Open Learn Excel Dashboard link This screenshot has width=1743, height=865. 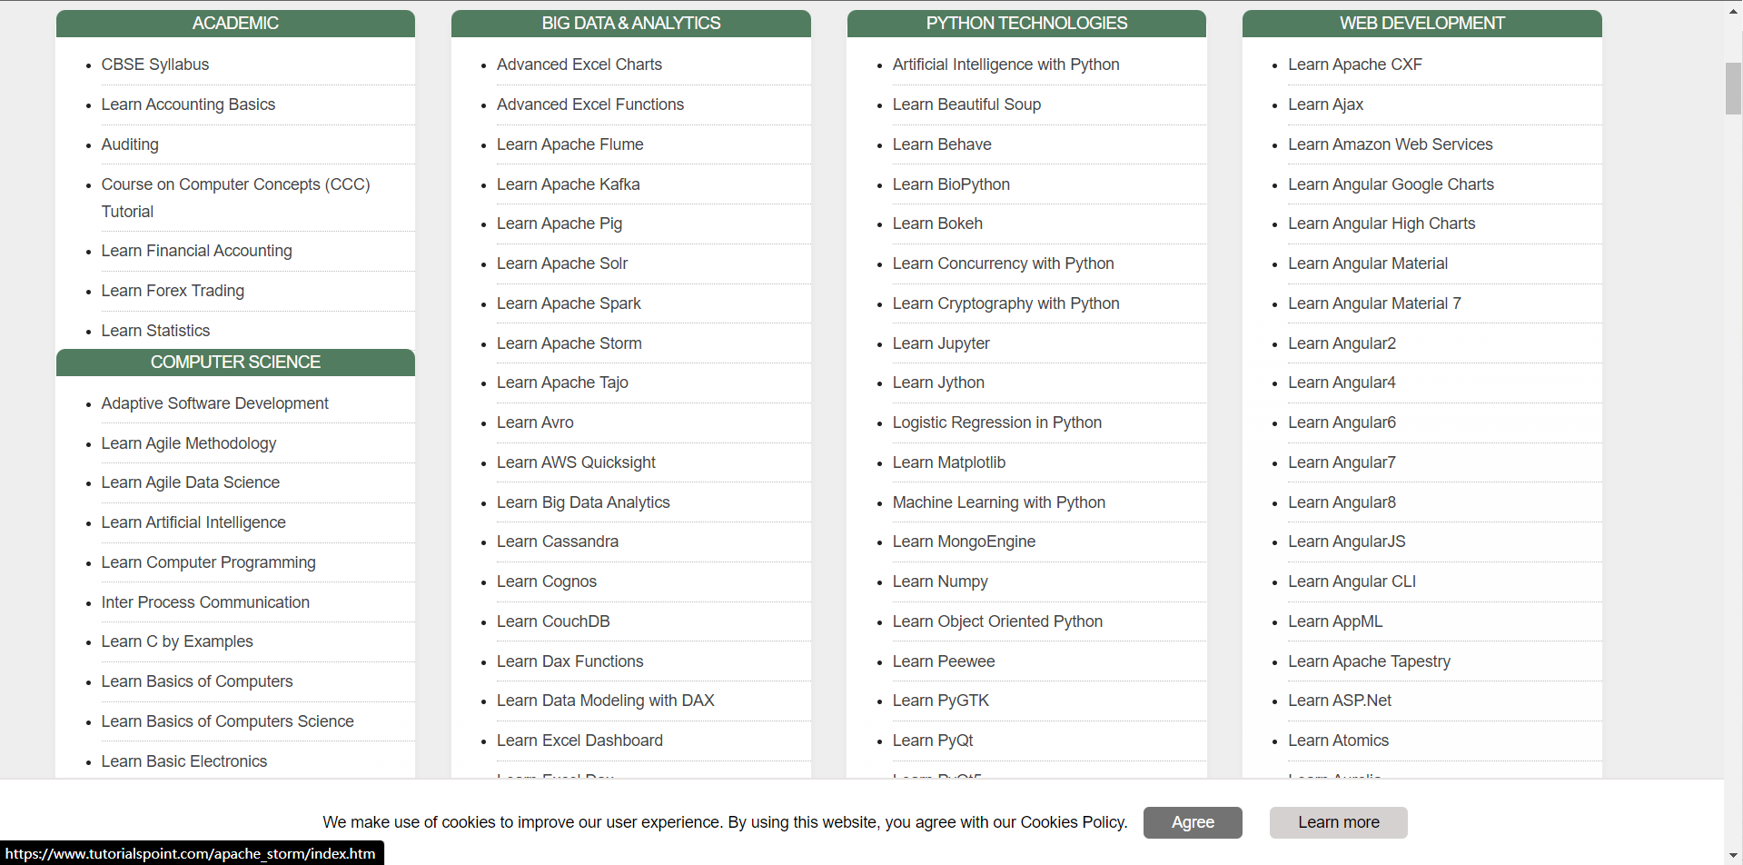579,741
